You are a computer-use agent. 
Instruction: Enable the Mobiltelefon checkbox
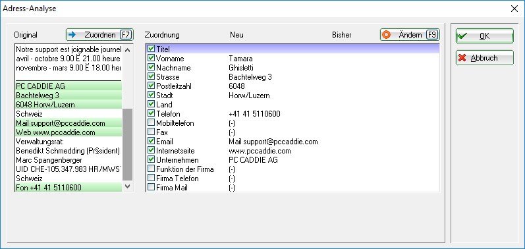(152, 123)
